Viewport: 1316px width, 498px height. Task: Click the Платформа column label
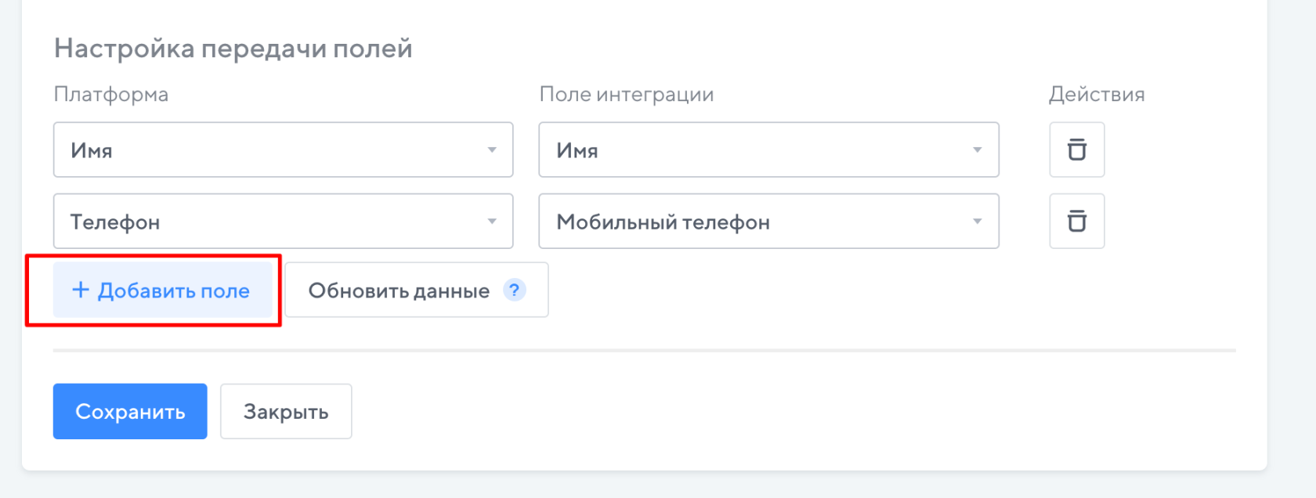pyautogui.click(x=111, y=95)
